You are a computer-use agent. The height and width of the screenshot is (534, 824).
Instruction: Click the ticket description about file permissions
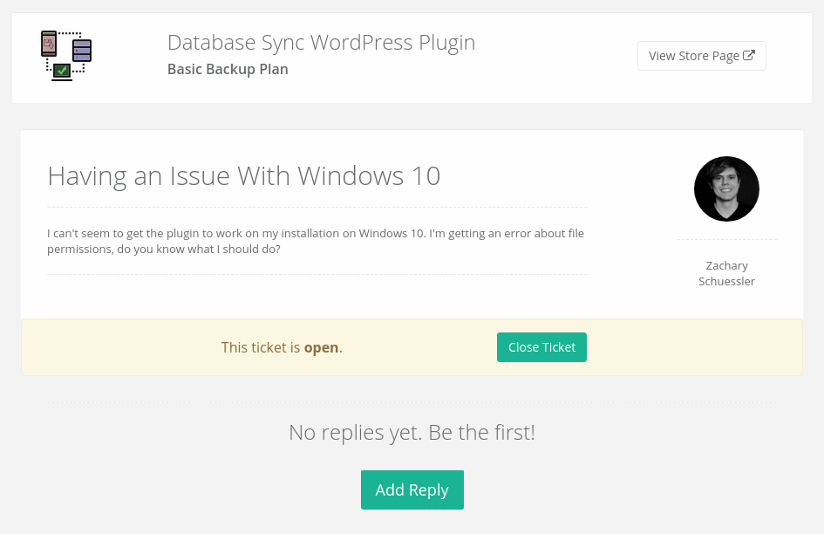[316, 241]
